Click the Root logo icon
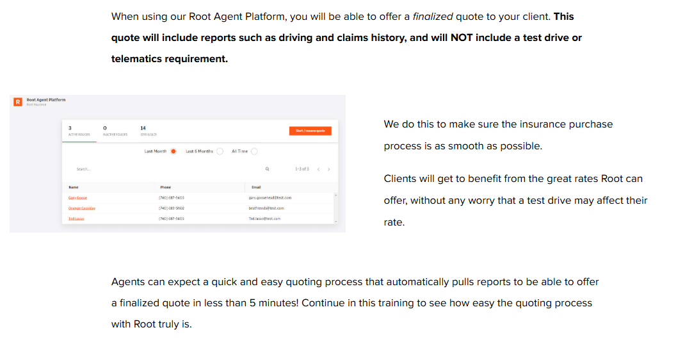The width and height of the screenshot is (685, 355). point(18,101)
